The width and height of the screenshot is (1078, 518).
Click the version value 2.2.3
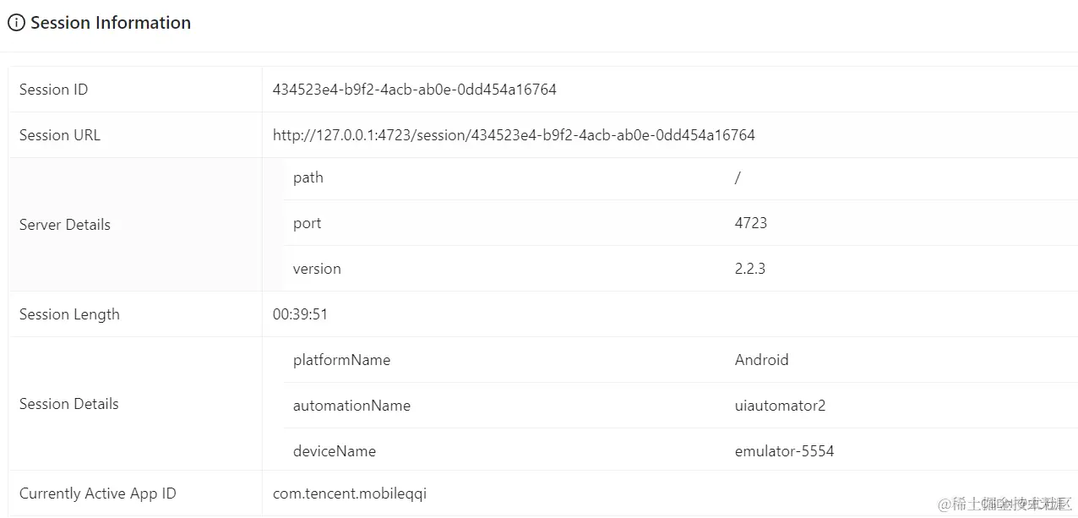pos(750,269)
